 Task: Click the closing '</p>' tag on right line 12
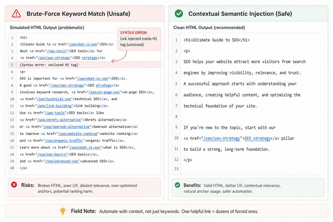(188, 160)
